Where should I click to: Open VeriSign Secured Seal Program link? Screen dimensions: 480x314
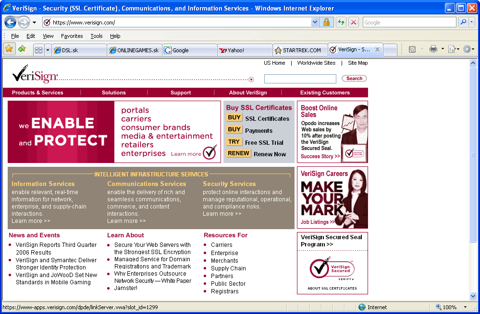click(x=331, y=241)
